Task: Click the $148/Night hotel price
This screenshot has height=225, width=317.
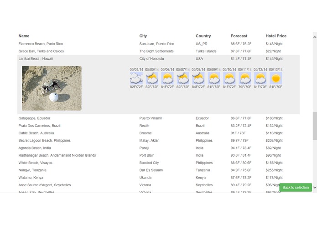Action: pyautogui.click(x=274, y=44)
